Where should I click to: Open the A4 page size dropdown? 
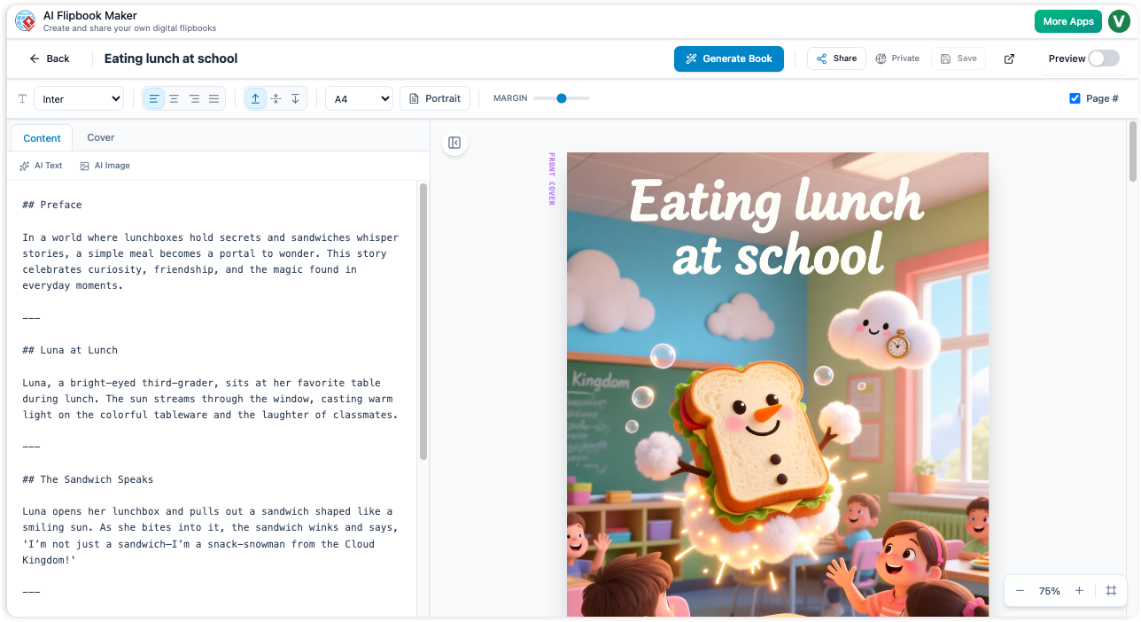359,98
